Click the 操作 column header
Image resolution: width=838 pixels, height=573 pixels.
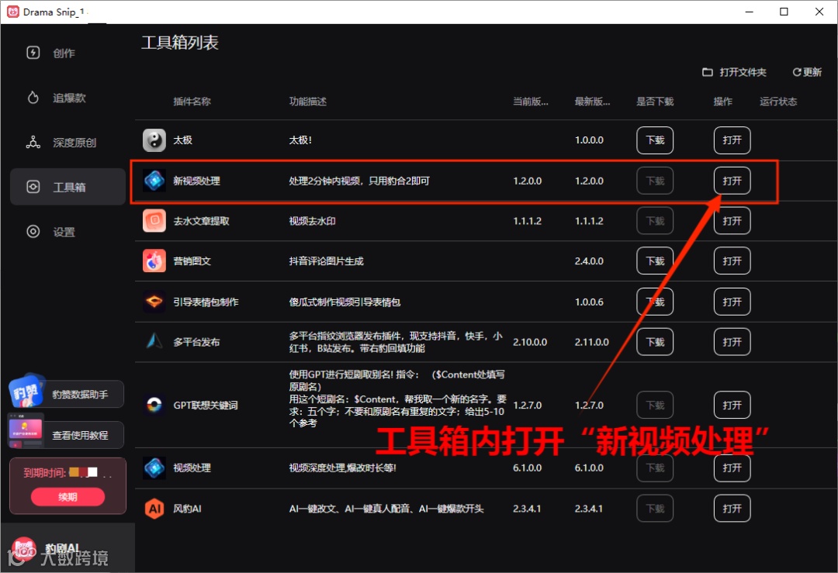722,102
